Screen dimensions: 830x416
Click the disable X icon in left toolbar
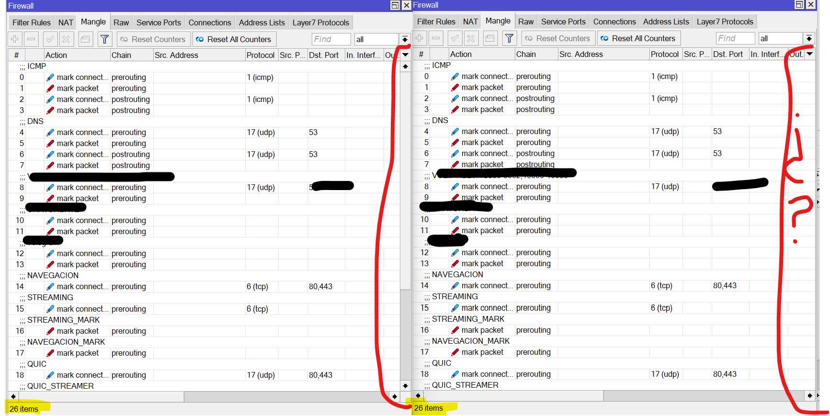tap(67, 39)
